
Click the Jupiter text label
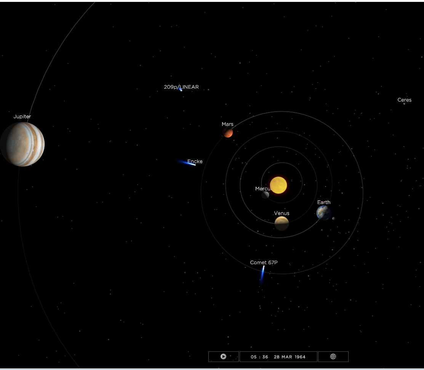[22, 116]
